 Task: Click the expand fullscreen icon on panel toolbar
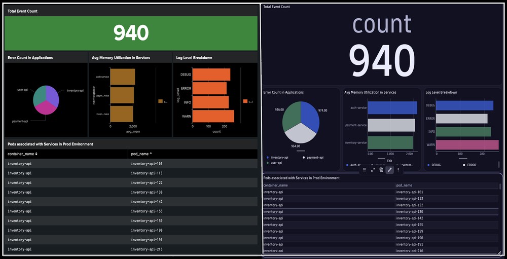373,170
